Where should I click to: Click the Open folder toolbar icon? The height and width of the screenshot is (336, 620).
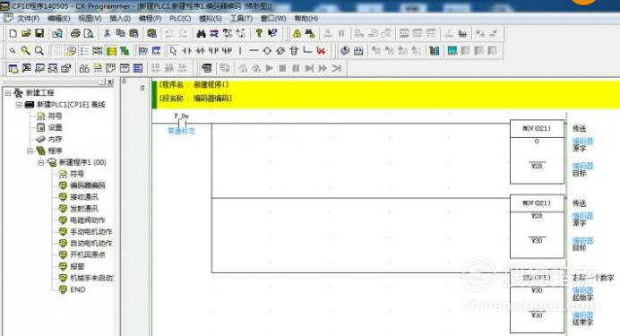(x=26, y=33)
